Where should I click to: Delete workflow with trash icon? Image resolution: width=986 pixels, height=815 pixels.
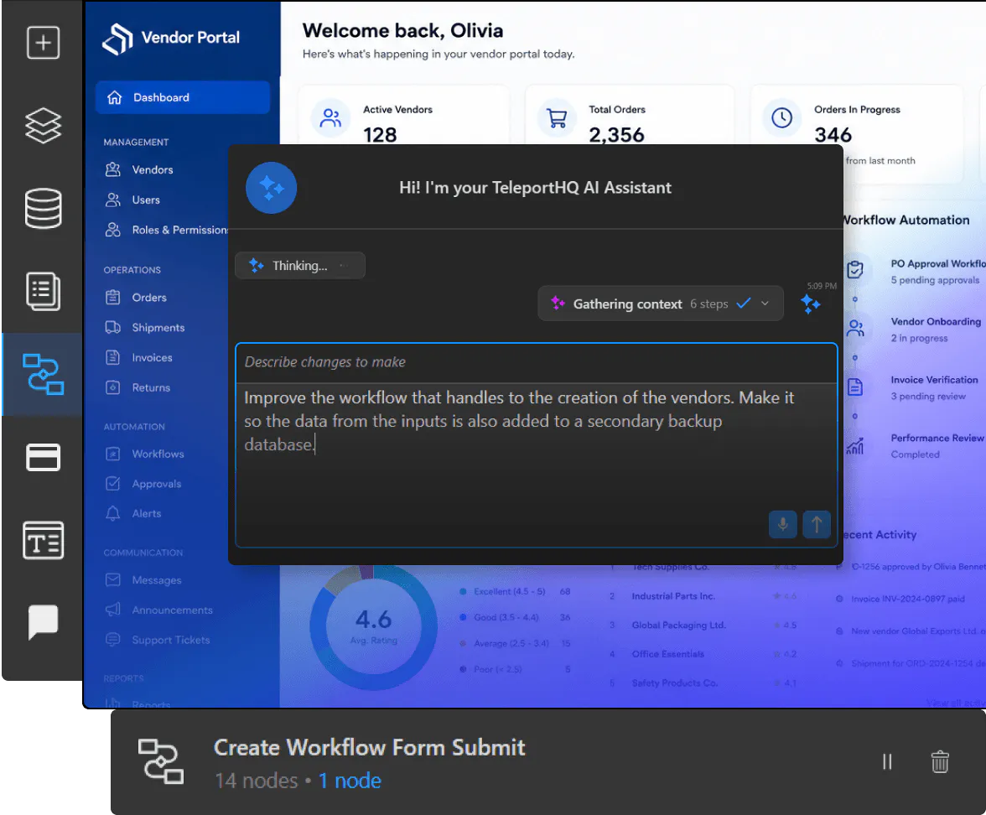coord(939,761)
